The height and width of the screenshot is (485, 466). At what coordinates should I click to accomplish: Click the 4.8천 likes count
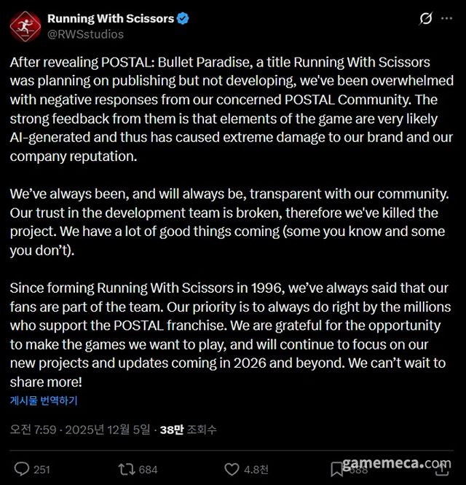point(256,469)
